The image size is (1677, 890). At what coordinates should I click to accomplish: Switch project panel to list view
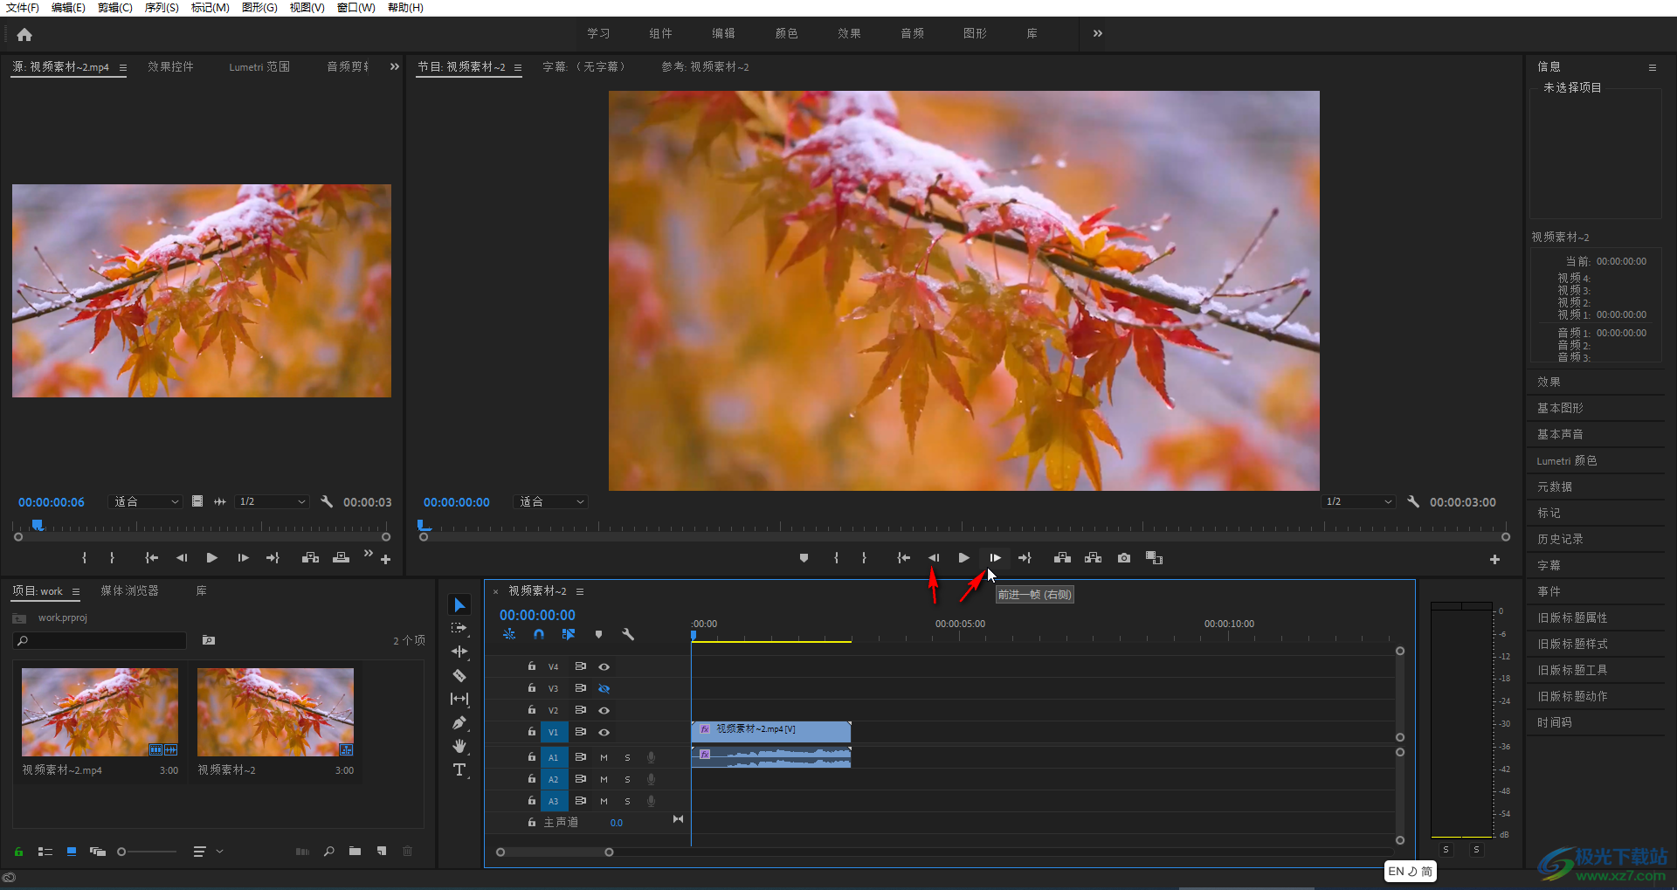tap(45, 852)
